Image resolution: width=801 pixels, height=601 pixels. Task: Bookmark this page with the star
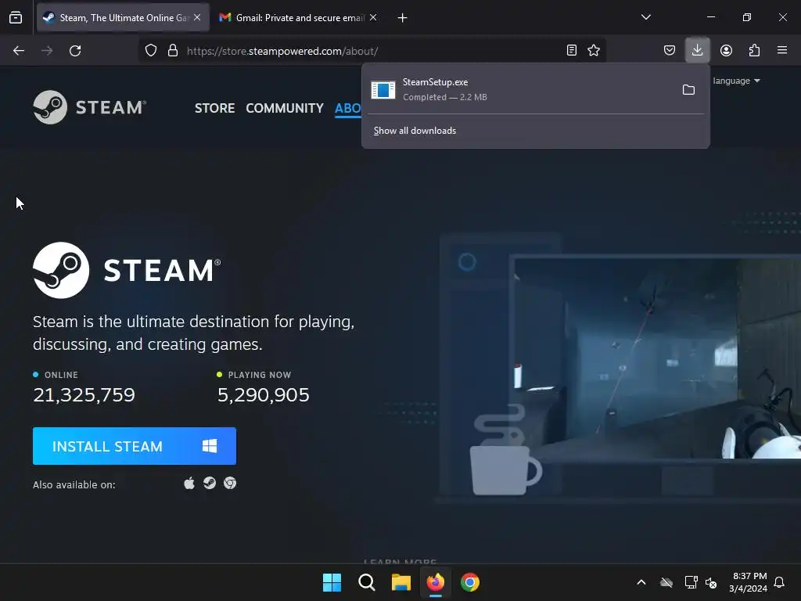594,50
